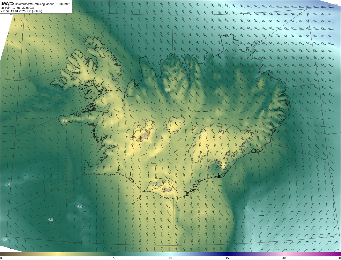Click the '10' label on the color scale
The width and height of the screenshot is (341, 260).
tap(170, 258)
